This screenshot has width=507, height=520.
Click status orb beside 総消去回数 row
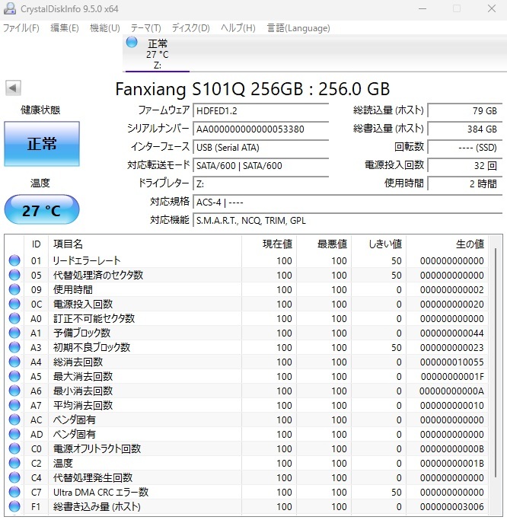pos(14,362)
